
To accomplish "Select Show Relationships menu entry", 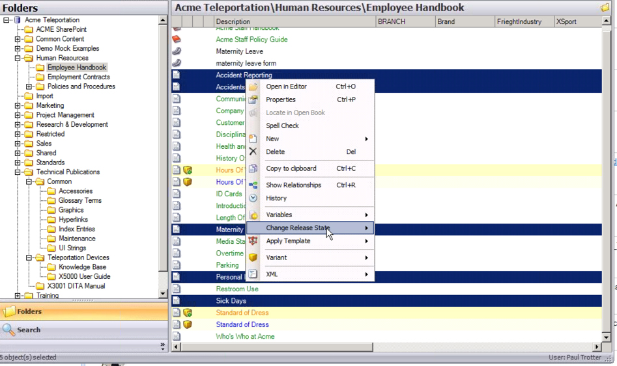I will (x=310, y=185).
